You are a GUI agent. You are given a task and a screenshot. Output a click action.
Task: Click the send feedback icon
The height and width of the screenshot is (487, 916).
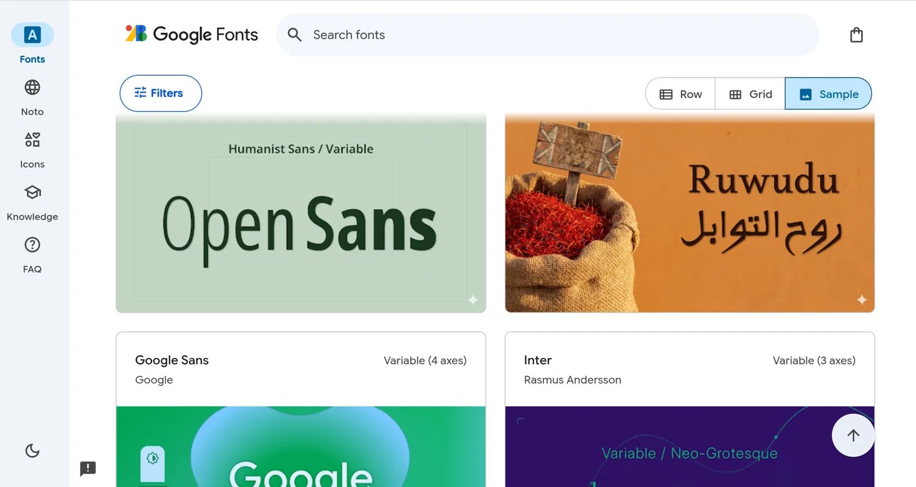click(88, 469)
